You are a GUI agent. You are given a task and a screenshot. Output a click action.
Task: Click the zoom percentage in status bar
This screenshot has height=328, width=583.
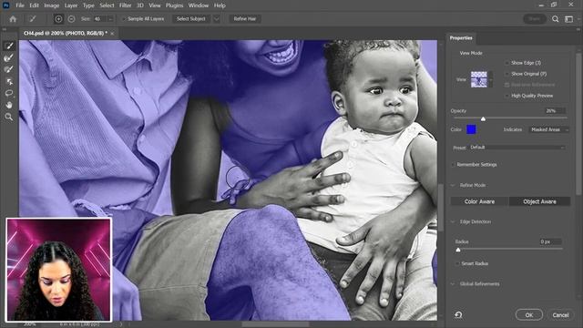[x=30, y=324]
